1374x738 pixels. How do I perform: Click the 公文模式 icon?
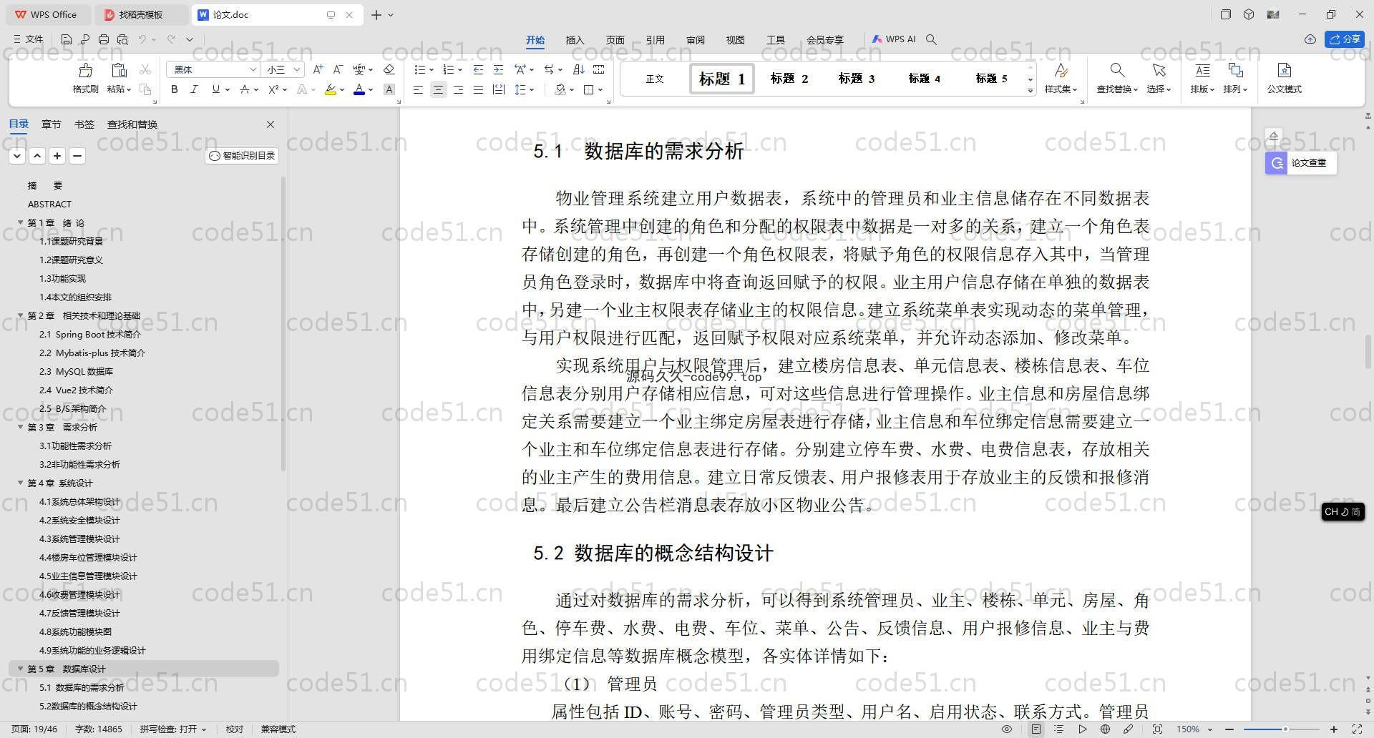1284,71
